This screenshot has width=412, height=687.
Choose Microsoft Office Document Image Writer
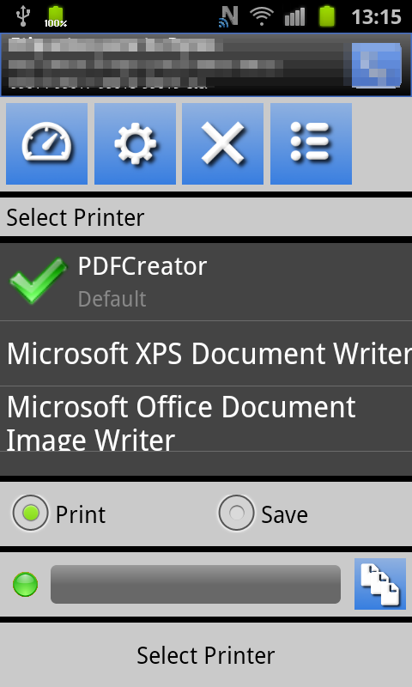(206, 419)
